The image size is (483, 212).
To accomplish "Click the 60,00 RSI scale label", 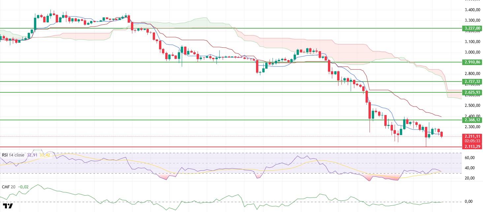I will [469, 158].
